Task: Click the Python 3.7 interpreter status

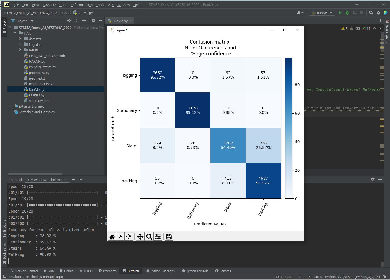Action: (x=352, y=277)
